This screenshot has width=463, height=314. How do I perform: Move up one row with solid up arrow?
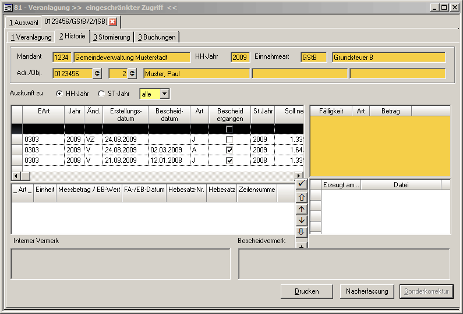tap(301, 209)
